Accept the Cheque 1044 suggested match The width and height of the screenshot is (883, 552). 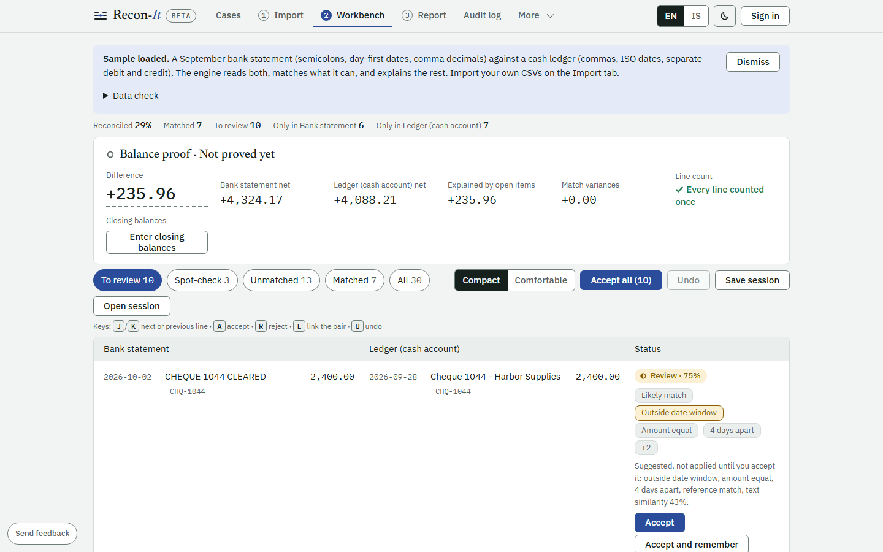click(660, 523)
